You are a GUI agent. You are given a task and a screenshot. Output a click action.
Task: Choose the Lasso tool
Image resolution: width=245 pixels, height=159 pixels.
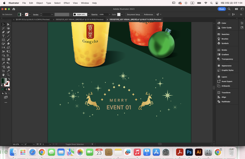pyautogui.click(x=8, y=28)
